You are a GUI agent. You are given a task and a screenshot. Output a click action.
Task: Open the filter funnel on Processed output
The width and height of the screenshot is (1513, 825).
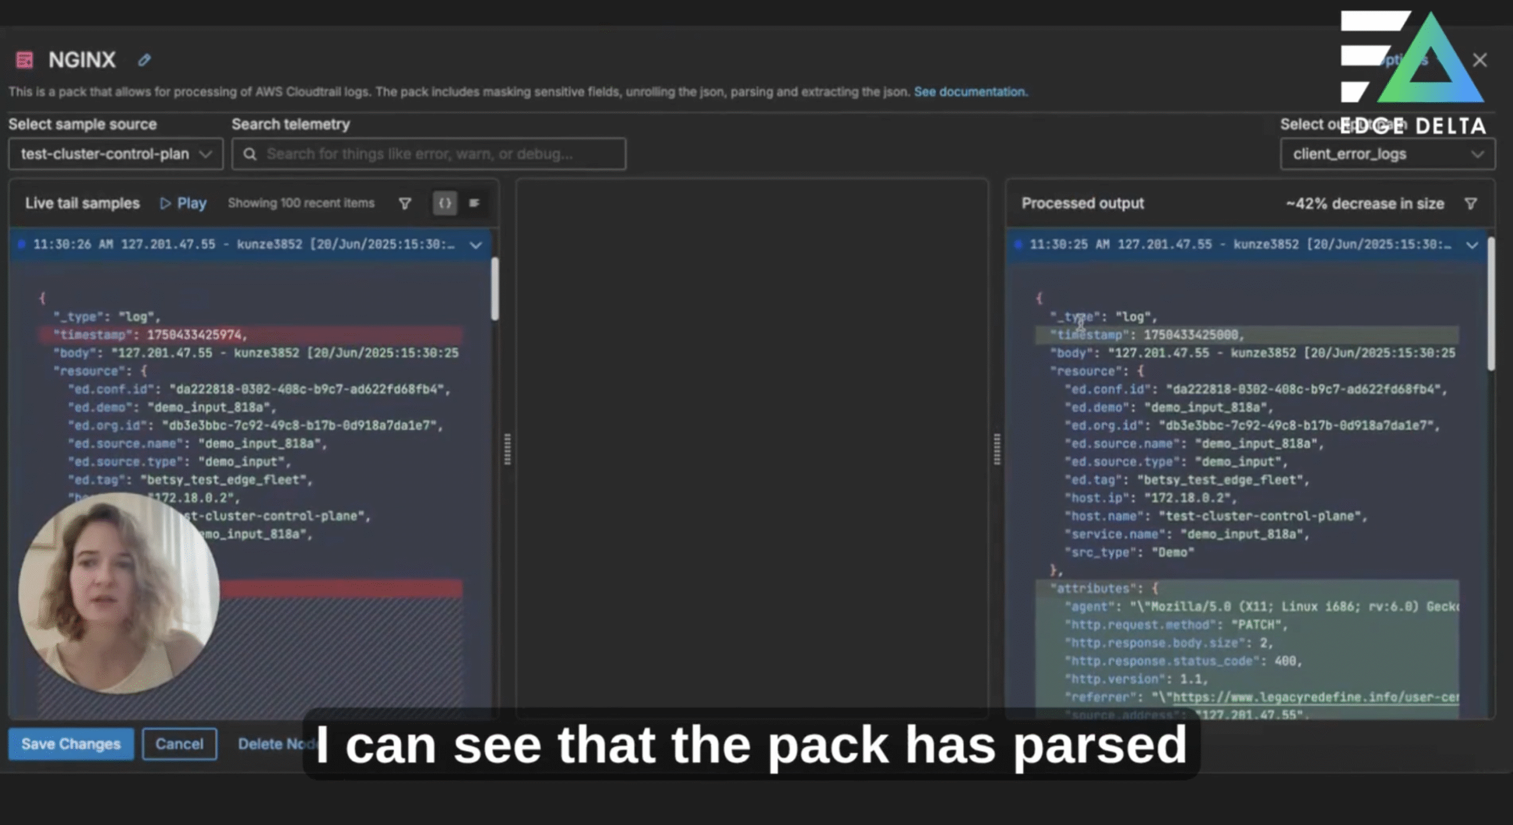[1471, 203]
